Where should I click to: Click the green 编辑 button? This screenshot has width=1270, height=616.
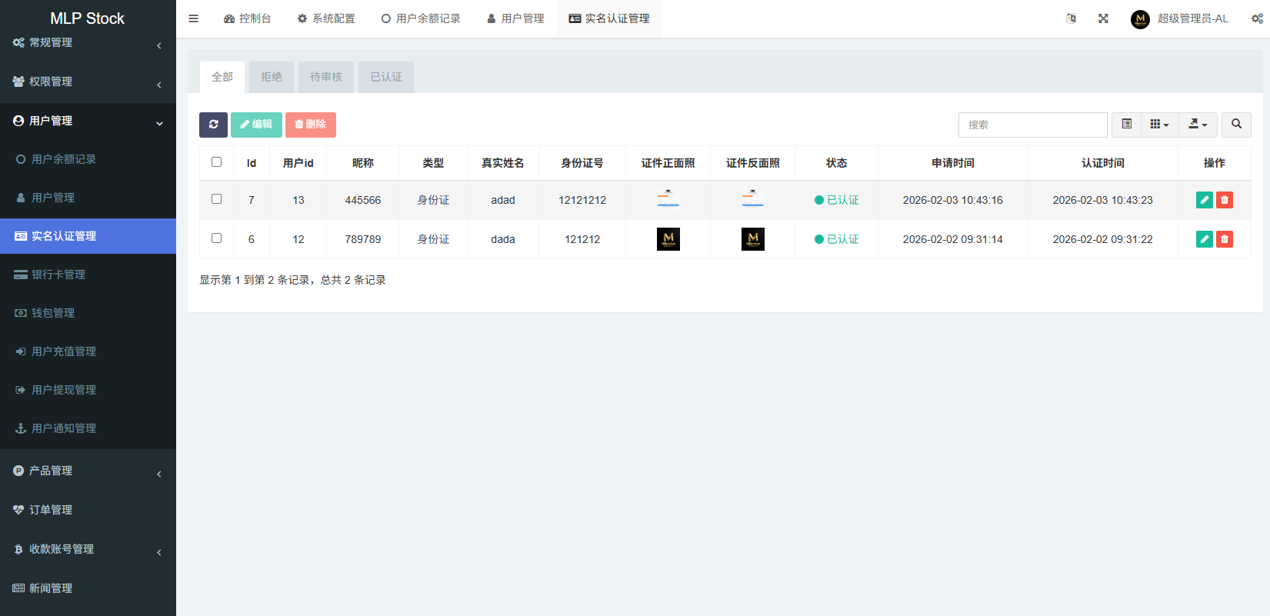click(256, 125)
